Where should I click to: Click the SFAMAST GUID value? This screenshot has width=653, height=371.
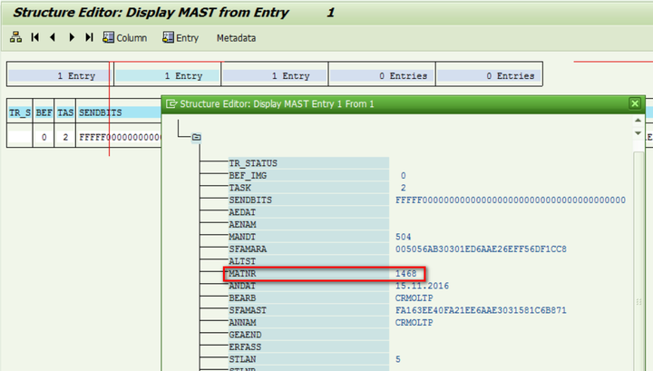point(481,310)
